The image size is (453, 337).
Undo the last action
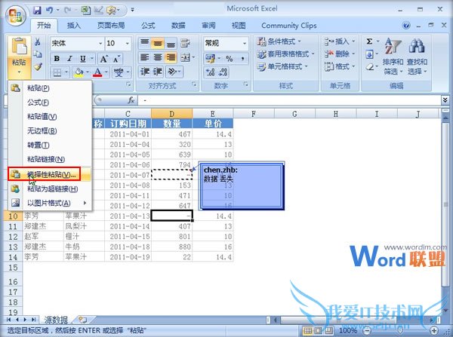(50, 11)
